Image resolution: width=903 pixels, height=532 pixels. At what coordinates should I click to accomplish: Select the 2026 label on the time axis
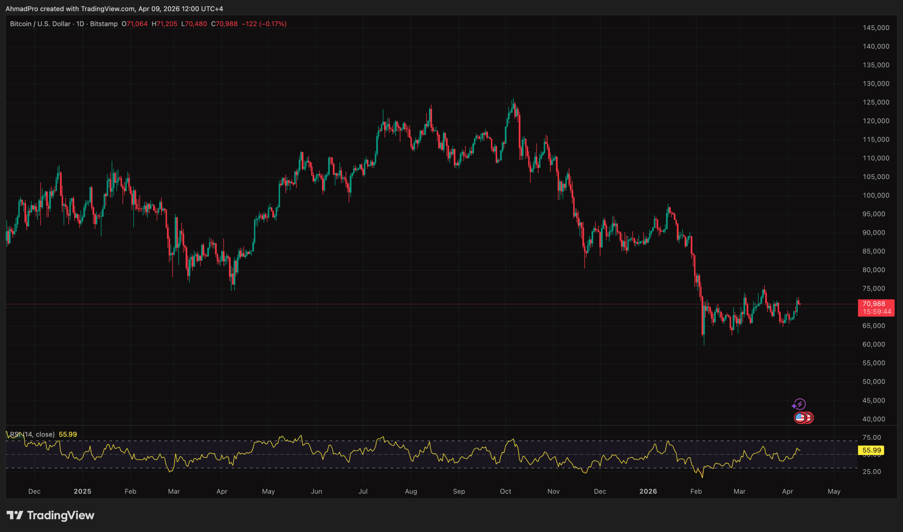tap(649, 491)
